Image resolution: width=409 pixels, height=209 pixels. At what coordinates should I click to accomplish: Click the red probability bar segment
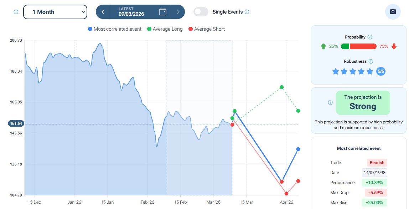(x=363, y=46)
